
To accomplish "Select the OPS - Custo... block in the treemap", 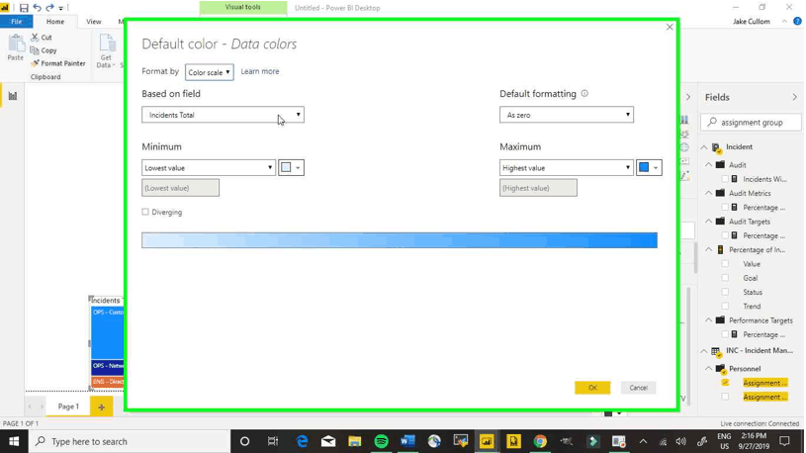I will click(108, 332).
